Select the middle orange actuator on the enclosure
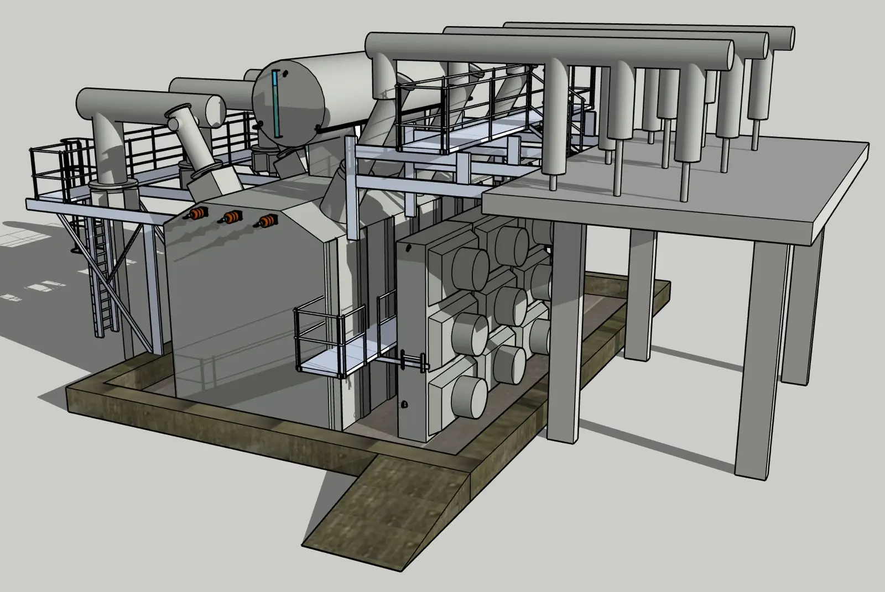 [x=232, y=218]
